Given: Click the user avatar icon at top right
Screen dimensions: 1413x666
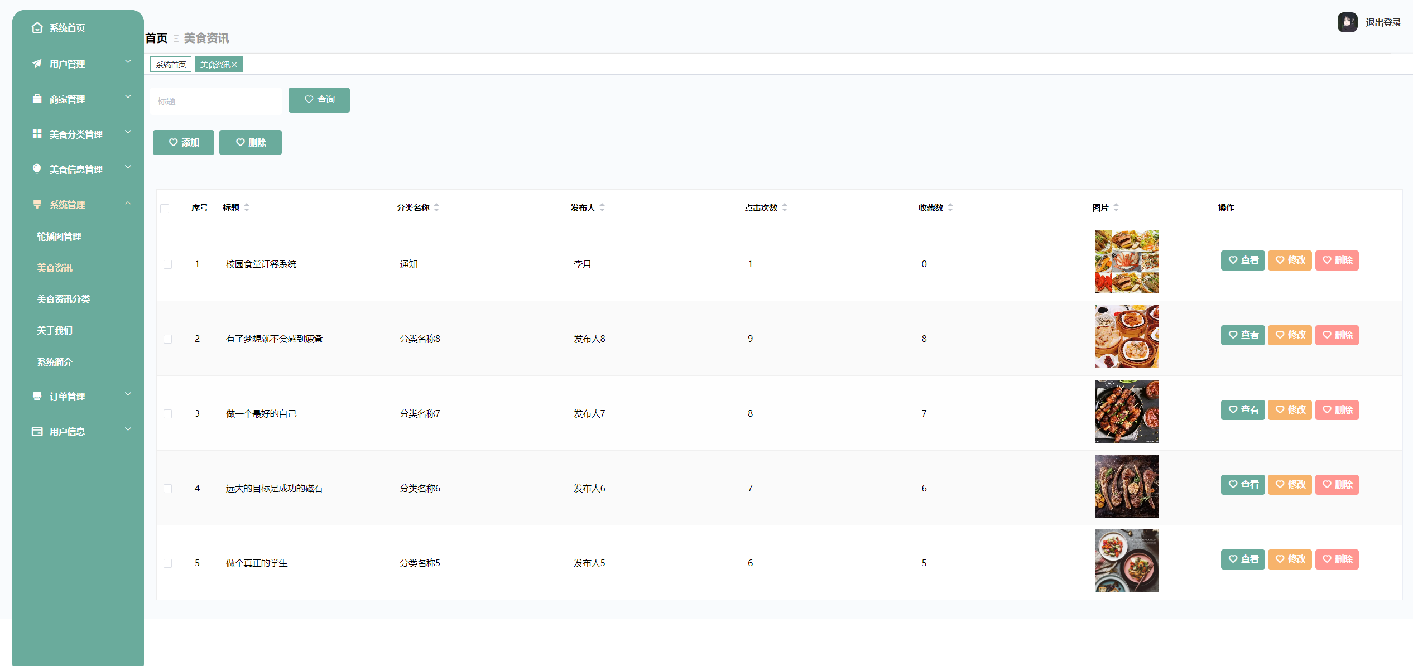Looking at the screenshot, I should click(1347, 22).
